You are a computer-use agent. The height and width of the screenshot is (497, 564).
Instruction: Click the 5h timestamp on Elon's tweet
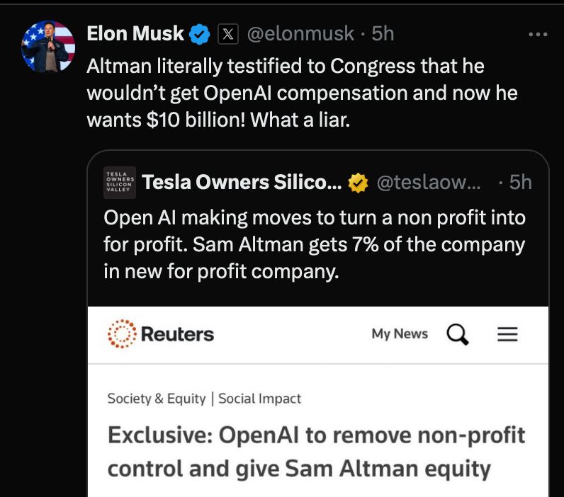tap(383, 34)
